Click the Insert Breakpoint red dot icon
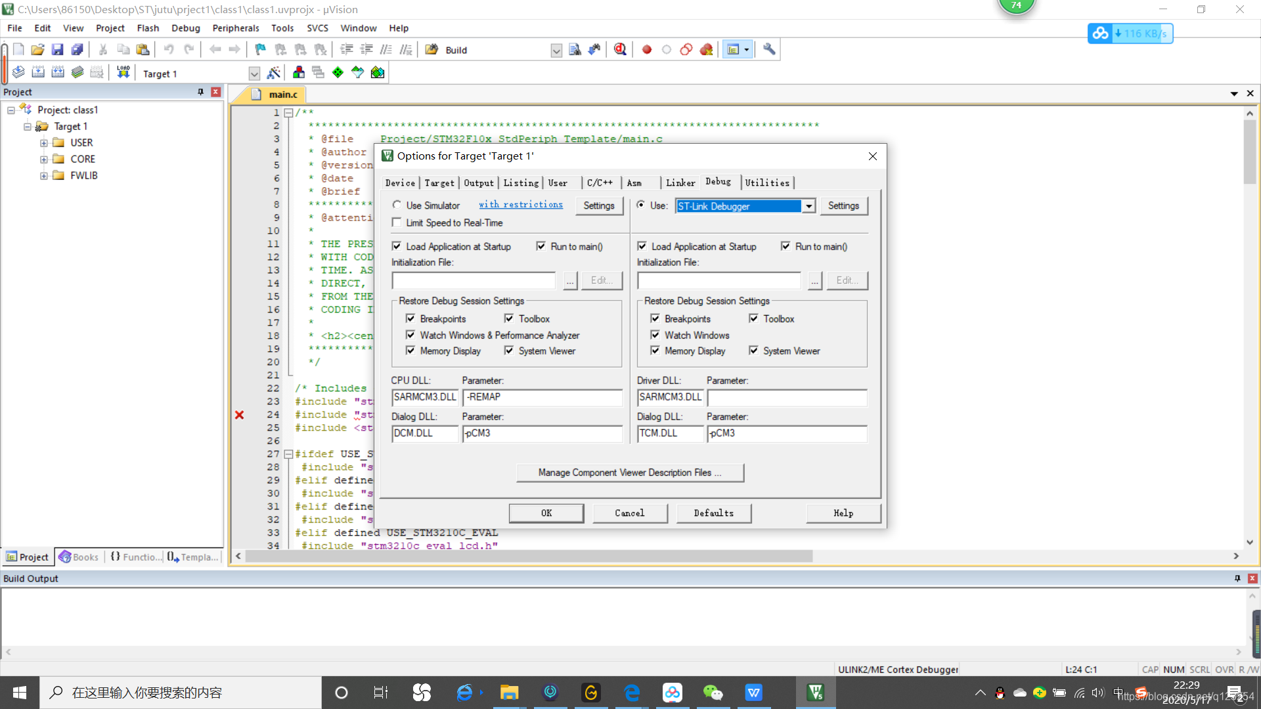Screen dimensions: 1261x709 tap(647, 50)
